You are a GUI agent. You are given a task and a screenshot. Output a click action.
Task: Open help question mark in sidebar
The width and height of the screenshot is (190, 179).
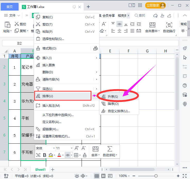pos(185,85)
